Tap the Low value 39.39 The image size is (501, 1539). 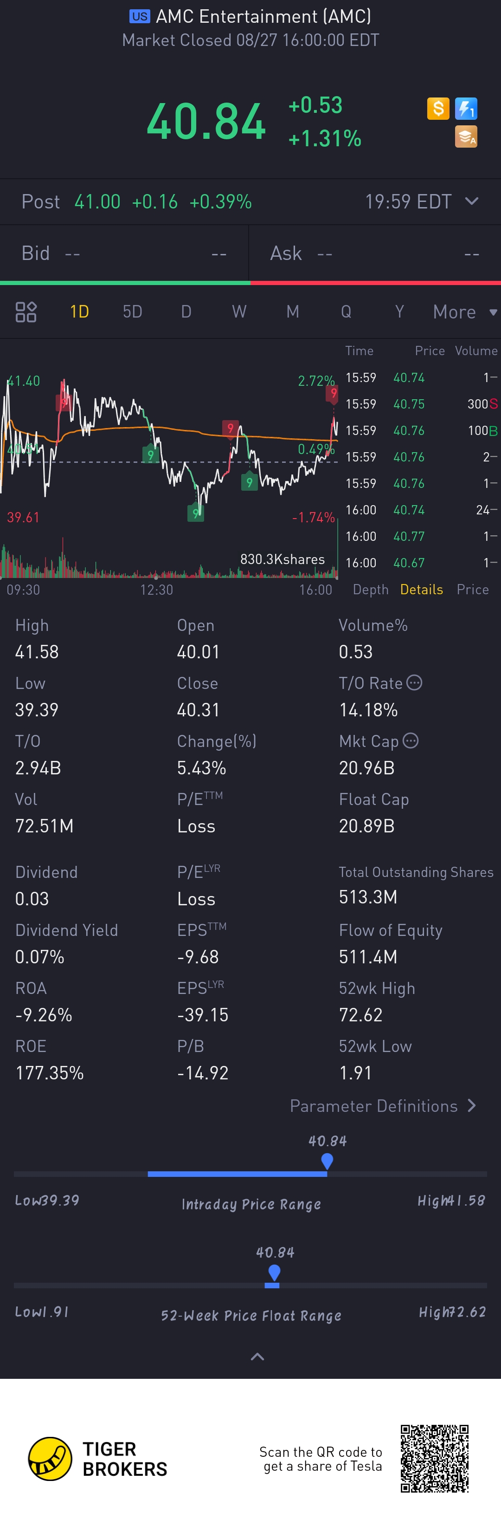(37, 710)
